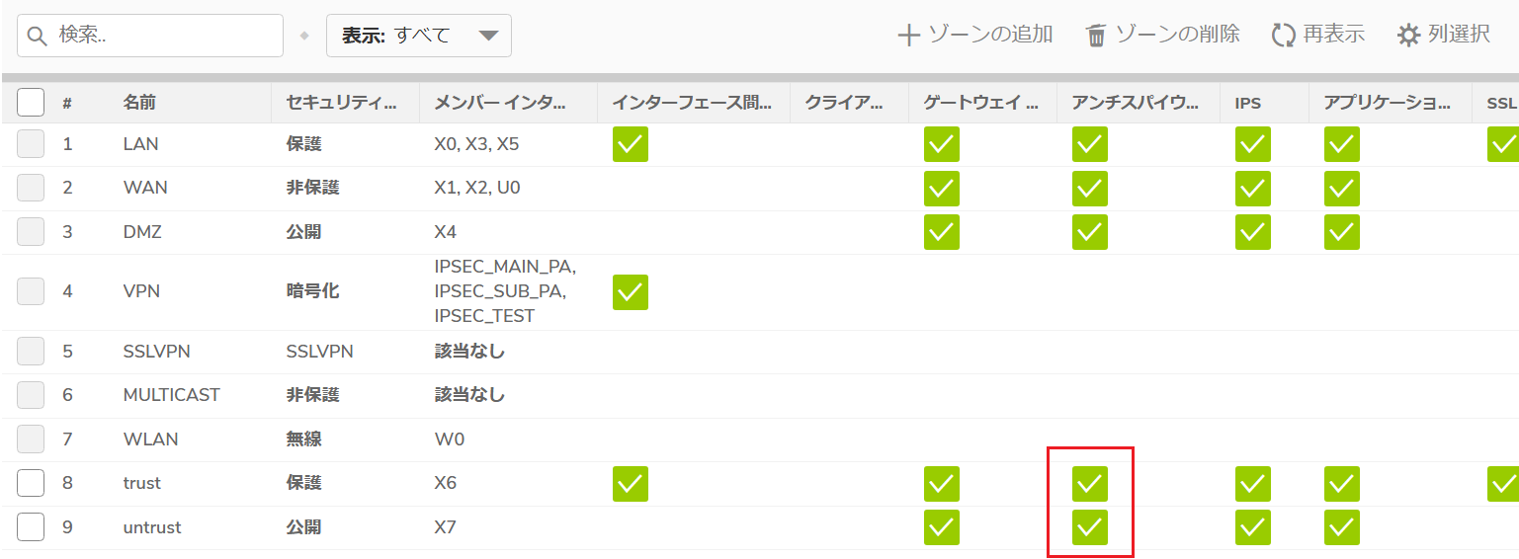This screenshot has height=559, width=1519.
Task: Click the plus icon to add a zone
Action: (x=908, y=36)
